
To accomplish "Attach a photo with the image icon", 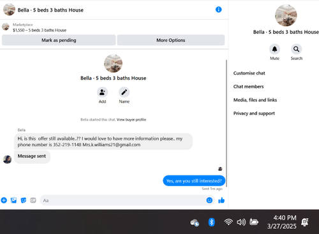I will [x=13, y=200].
